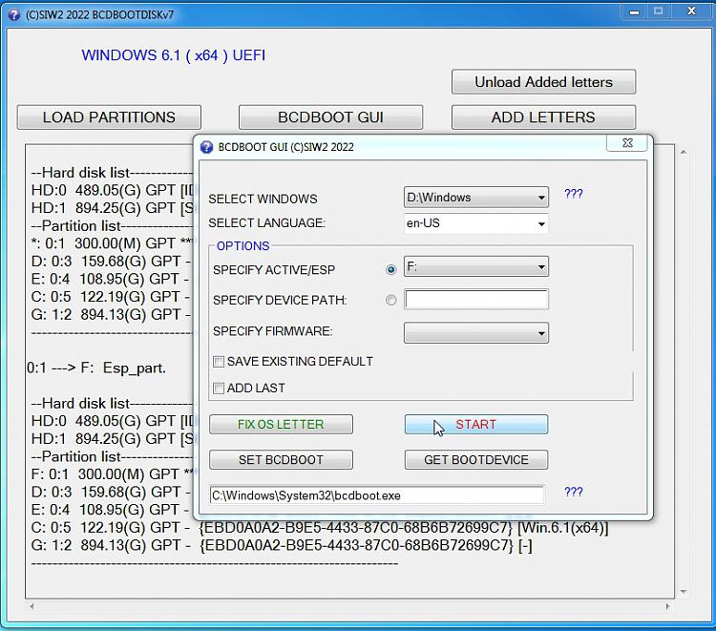Click the LOAD PARTITIONS button
716x631 pixels.
[109, 117]
